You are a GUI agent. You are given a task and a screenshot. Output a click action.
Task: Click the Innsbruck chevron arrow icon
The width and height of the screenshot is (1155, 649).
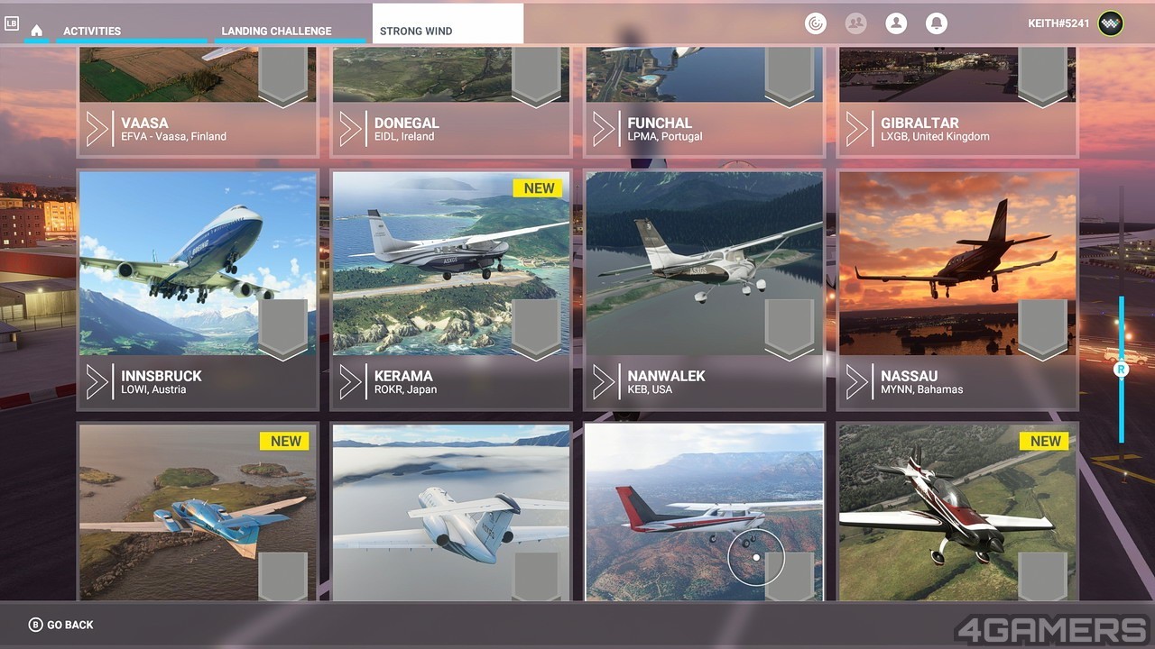point(97,382)
